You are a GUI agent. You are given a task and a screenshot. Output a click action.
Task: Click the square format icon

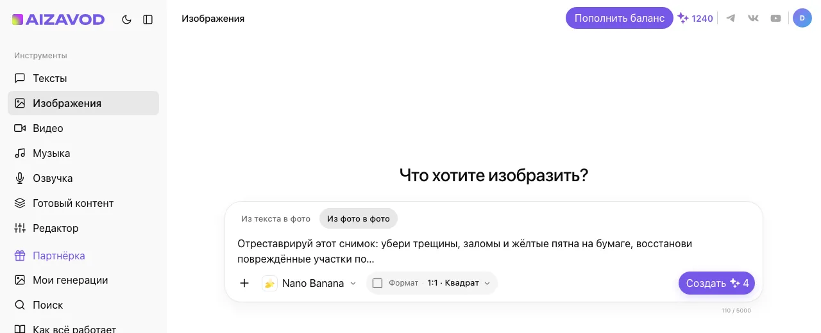(x=378, y=283)
